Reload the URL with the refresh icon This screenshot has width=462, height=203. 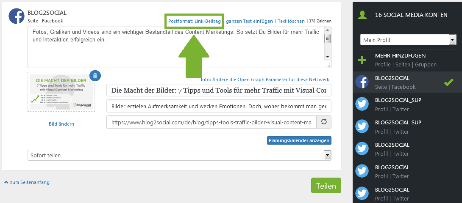click(324, 122)
